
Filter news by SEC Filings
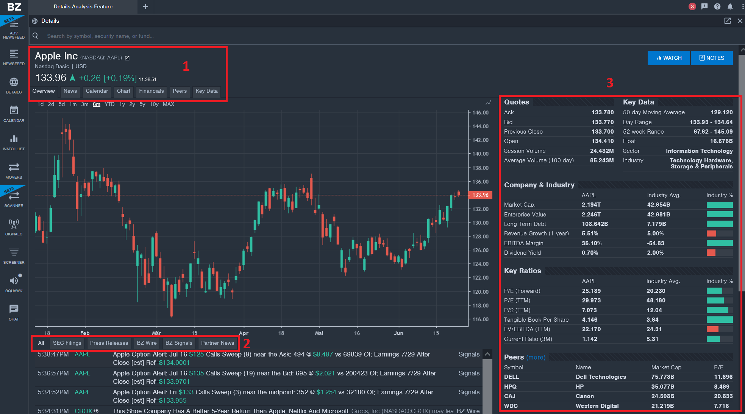pos(67,343)
